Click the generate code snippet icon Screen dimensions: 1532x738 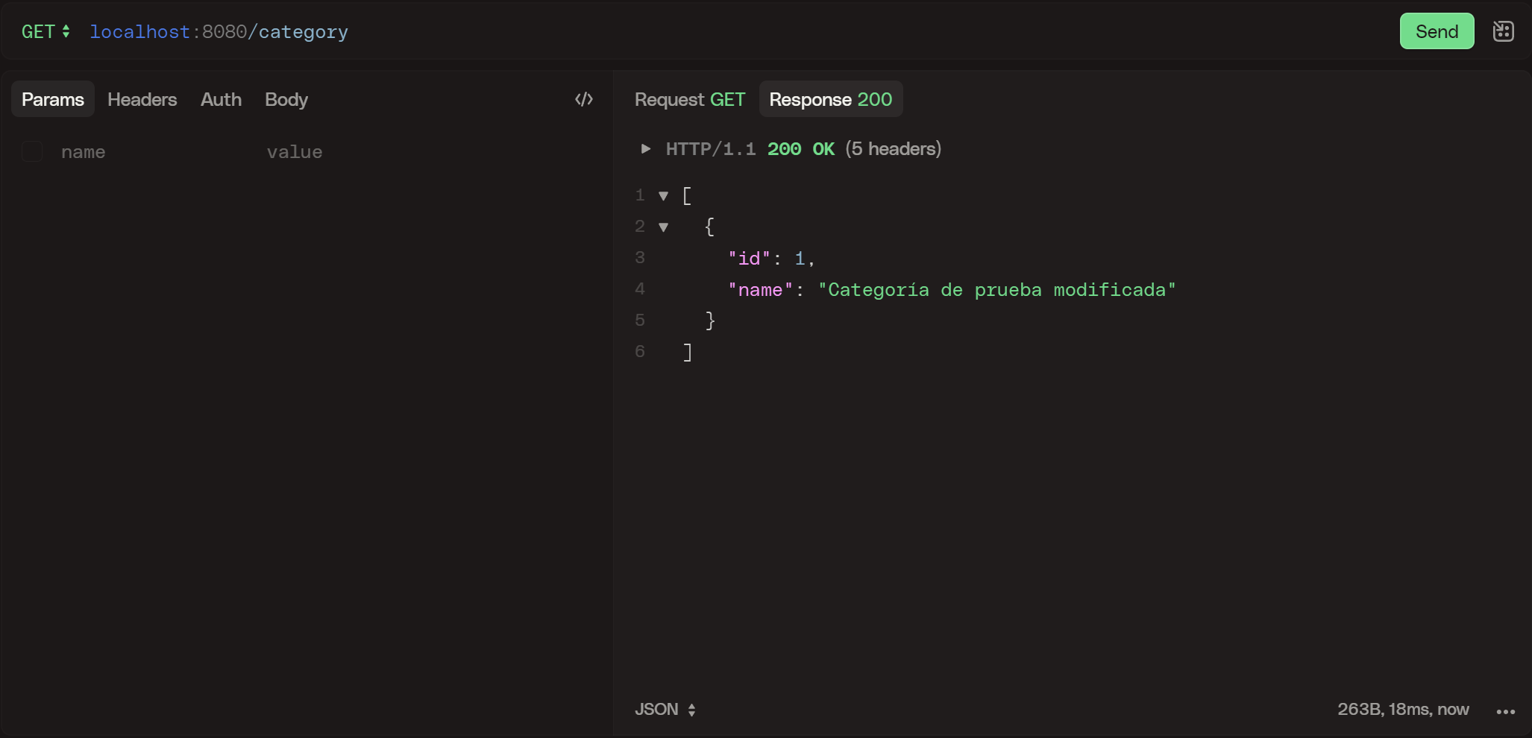pyautogui.click(x=584, y=99)
